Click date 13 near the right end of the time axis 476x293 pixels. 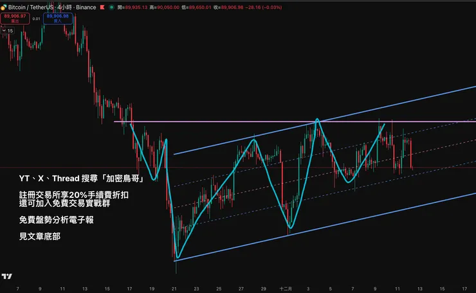(420, 289)
